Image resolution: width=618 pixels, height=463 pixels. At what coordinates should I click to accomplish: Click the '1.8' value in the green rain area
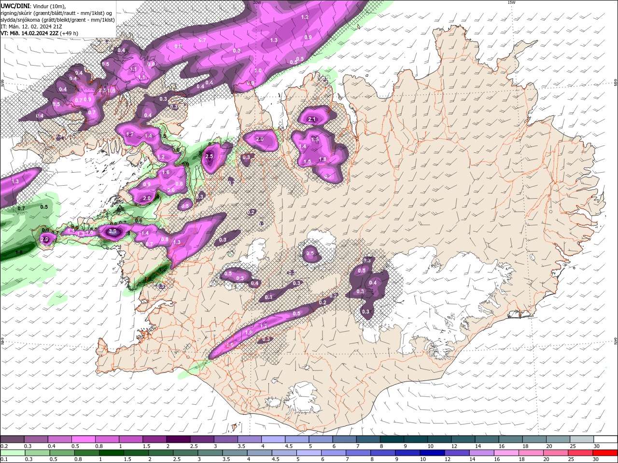19,252
